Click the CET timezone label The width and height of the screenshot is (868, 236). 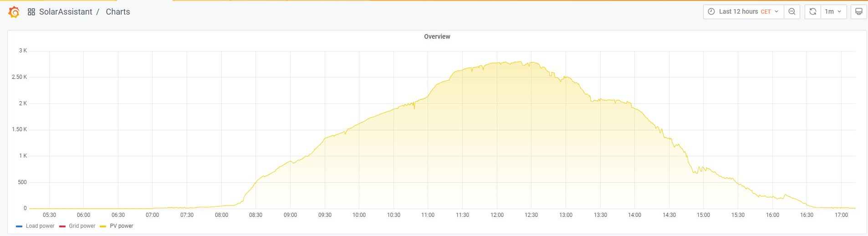pyautogui.click(x=766, y=12)
